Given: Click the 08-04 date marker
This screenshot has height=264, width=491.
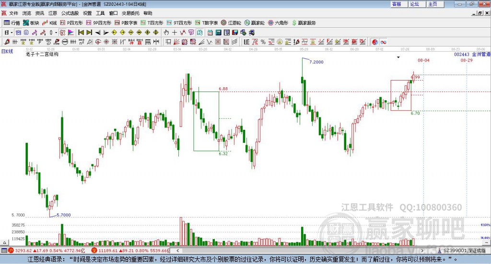Looking at the screenshot, I should (x=423, y=60).
